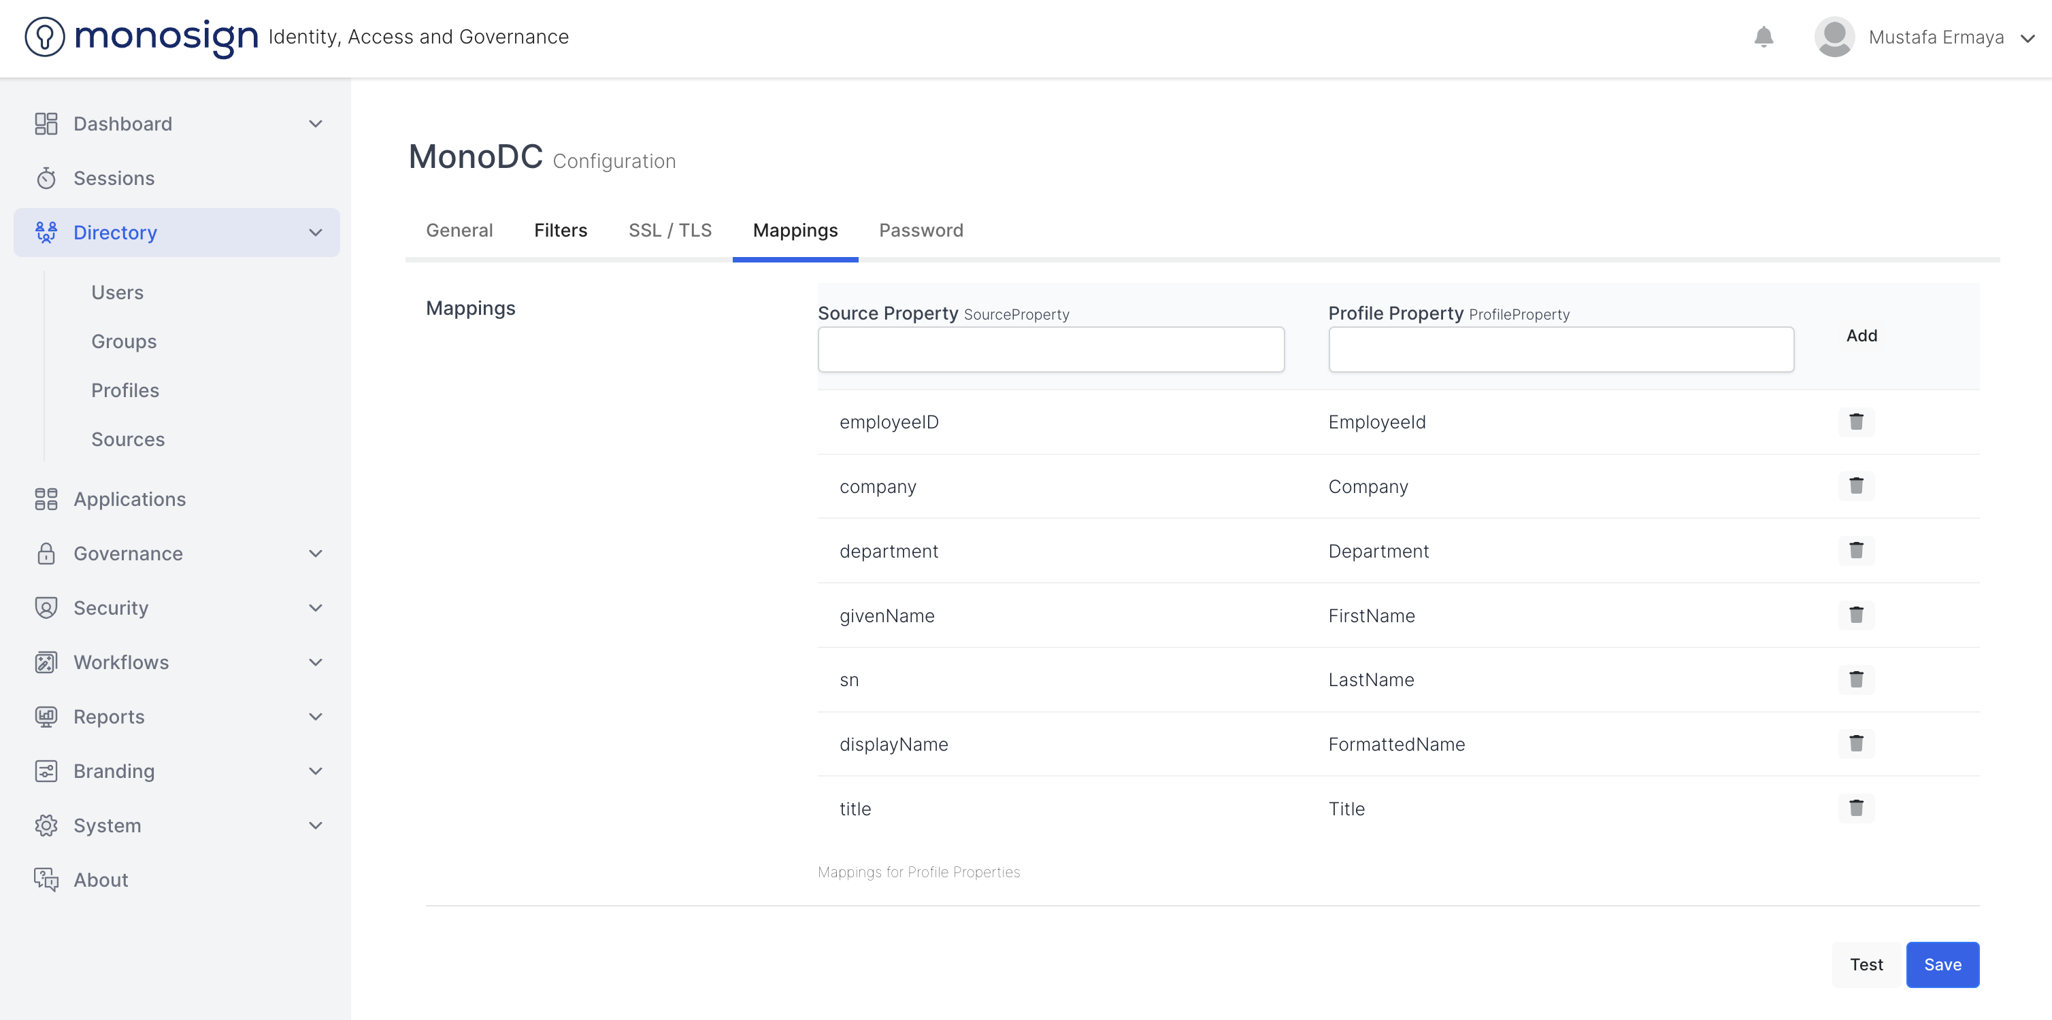Expand the Security menu chevron
This screenshot has width=2052, height=1020.
(x=316, y=607)
